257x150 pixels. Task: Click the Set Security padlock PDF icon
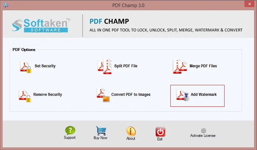26,67
